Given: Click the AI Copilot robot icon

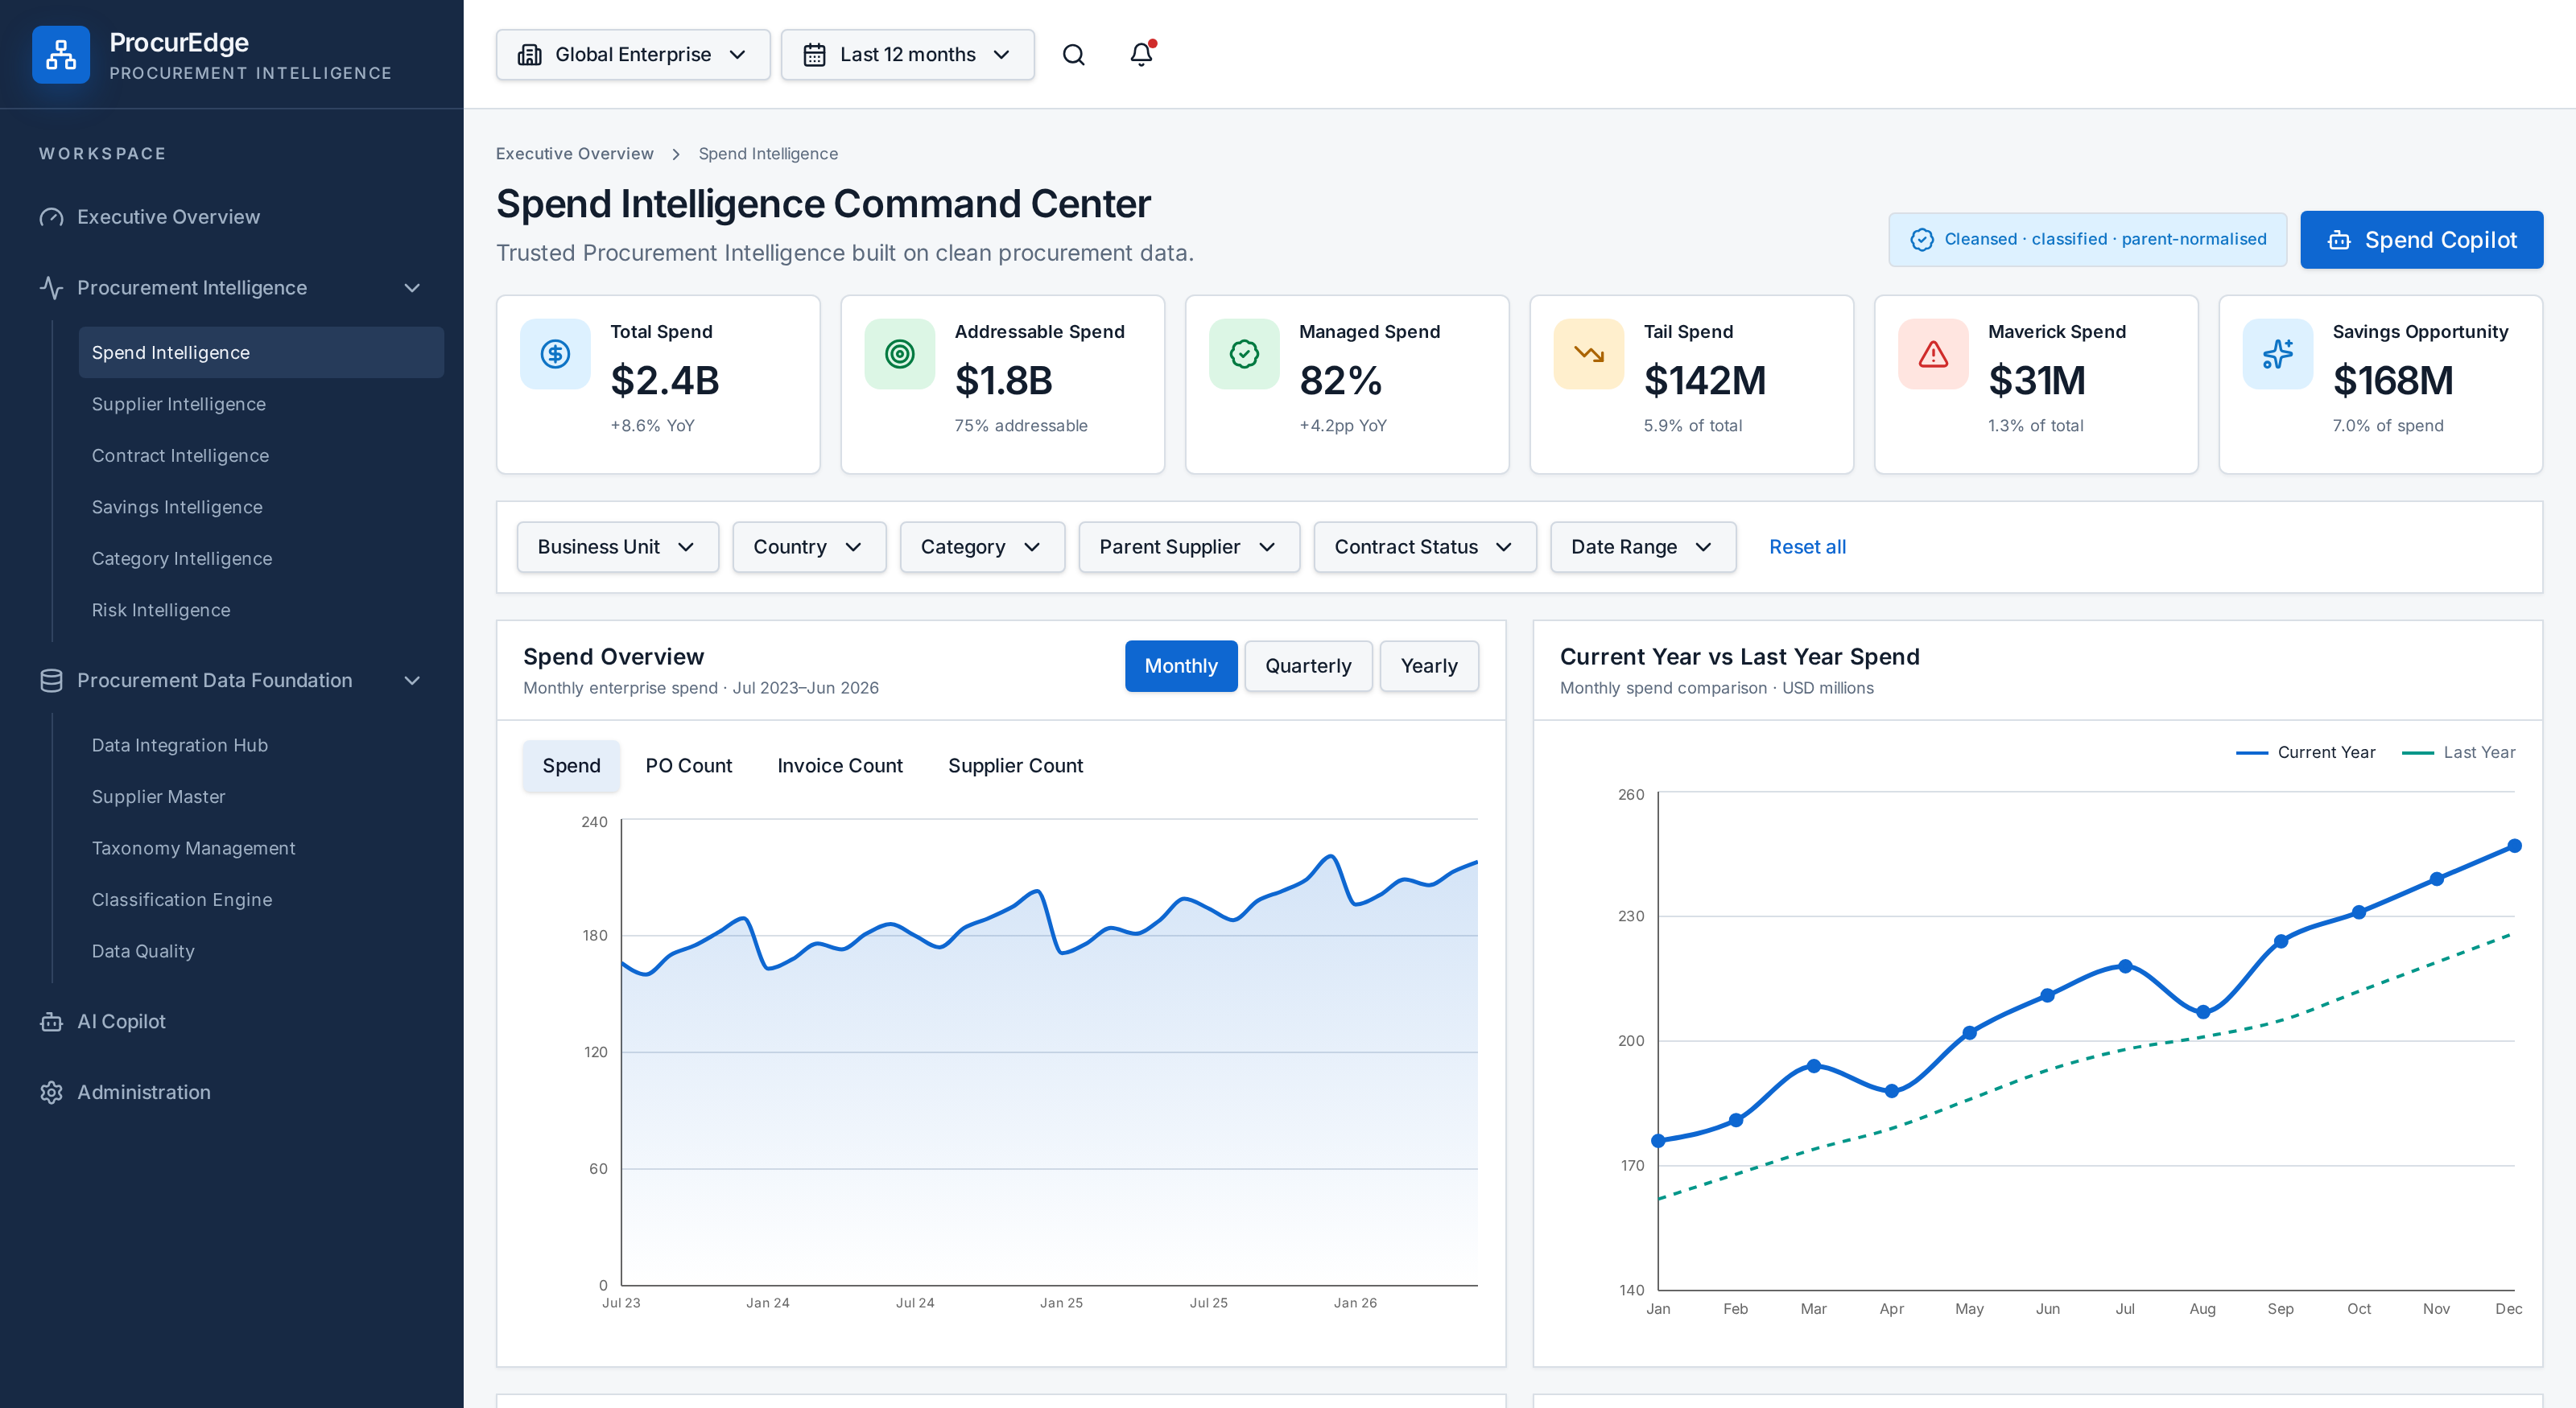Looking at the screenshot, I should 51,1021.
